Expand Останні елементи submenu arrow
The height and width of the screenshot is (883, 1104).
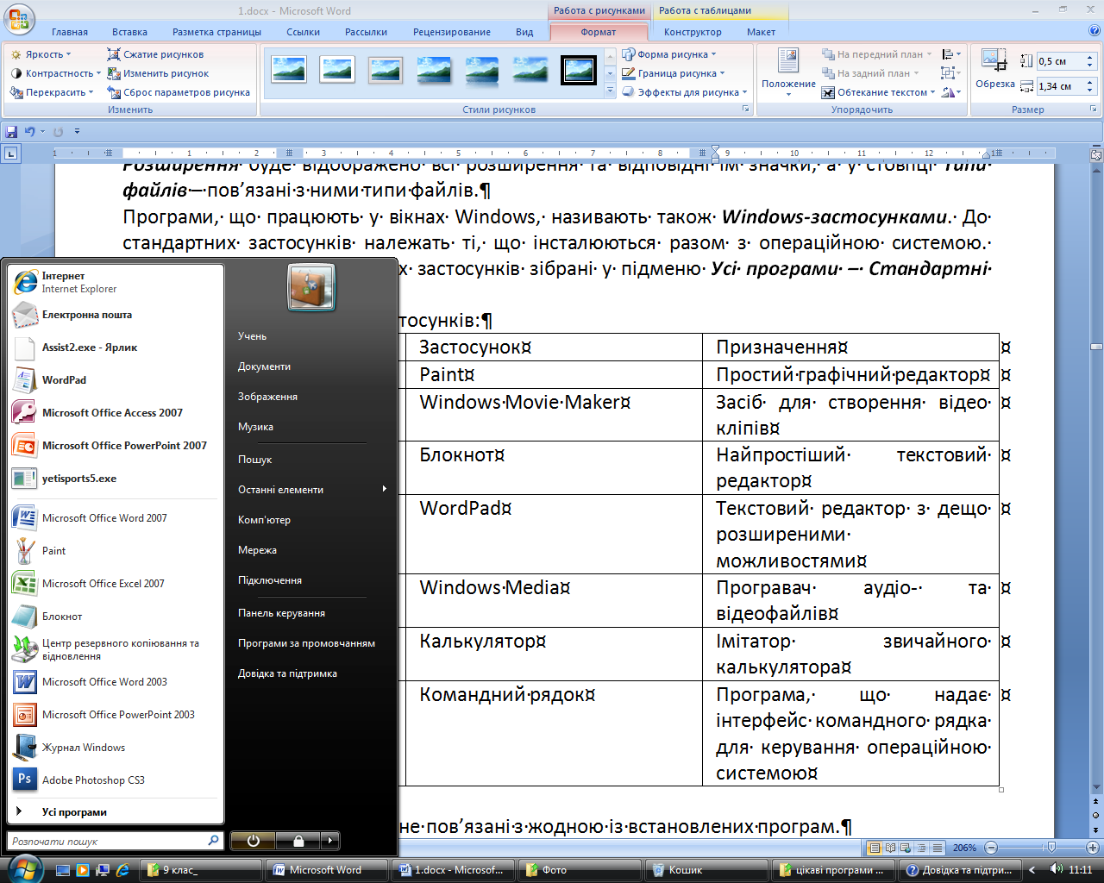click(384, 489)
